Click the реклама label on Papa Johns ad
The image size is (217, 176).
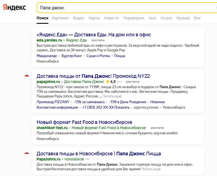133,82
